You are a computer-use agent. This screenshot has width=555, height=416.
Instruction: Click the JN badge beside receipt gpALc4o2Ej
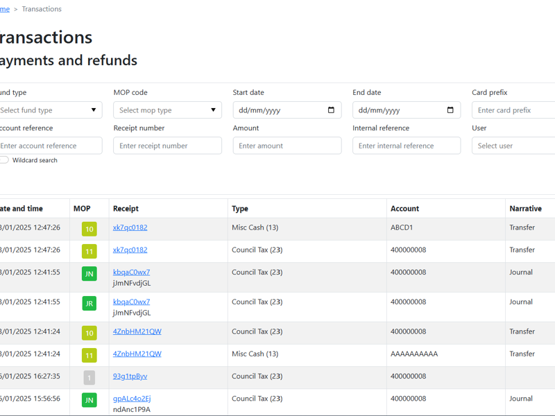click(89, 400)
